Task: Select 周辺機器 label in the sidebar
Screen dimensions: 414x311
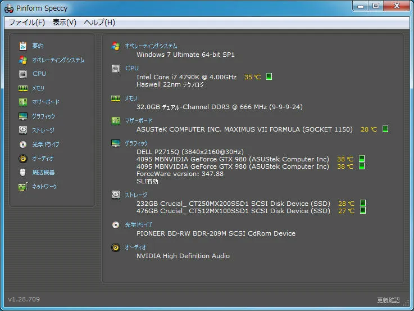Action: 43,172
